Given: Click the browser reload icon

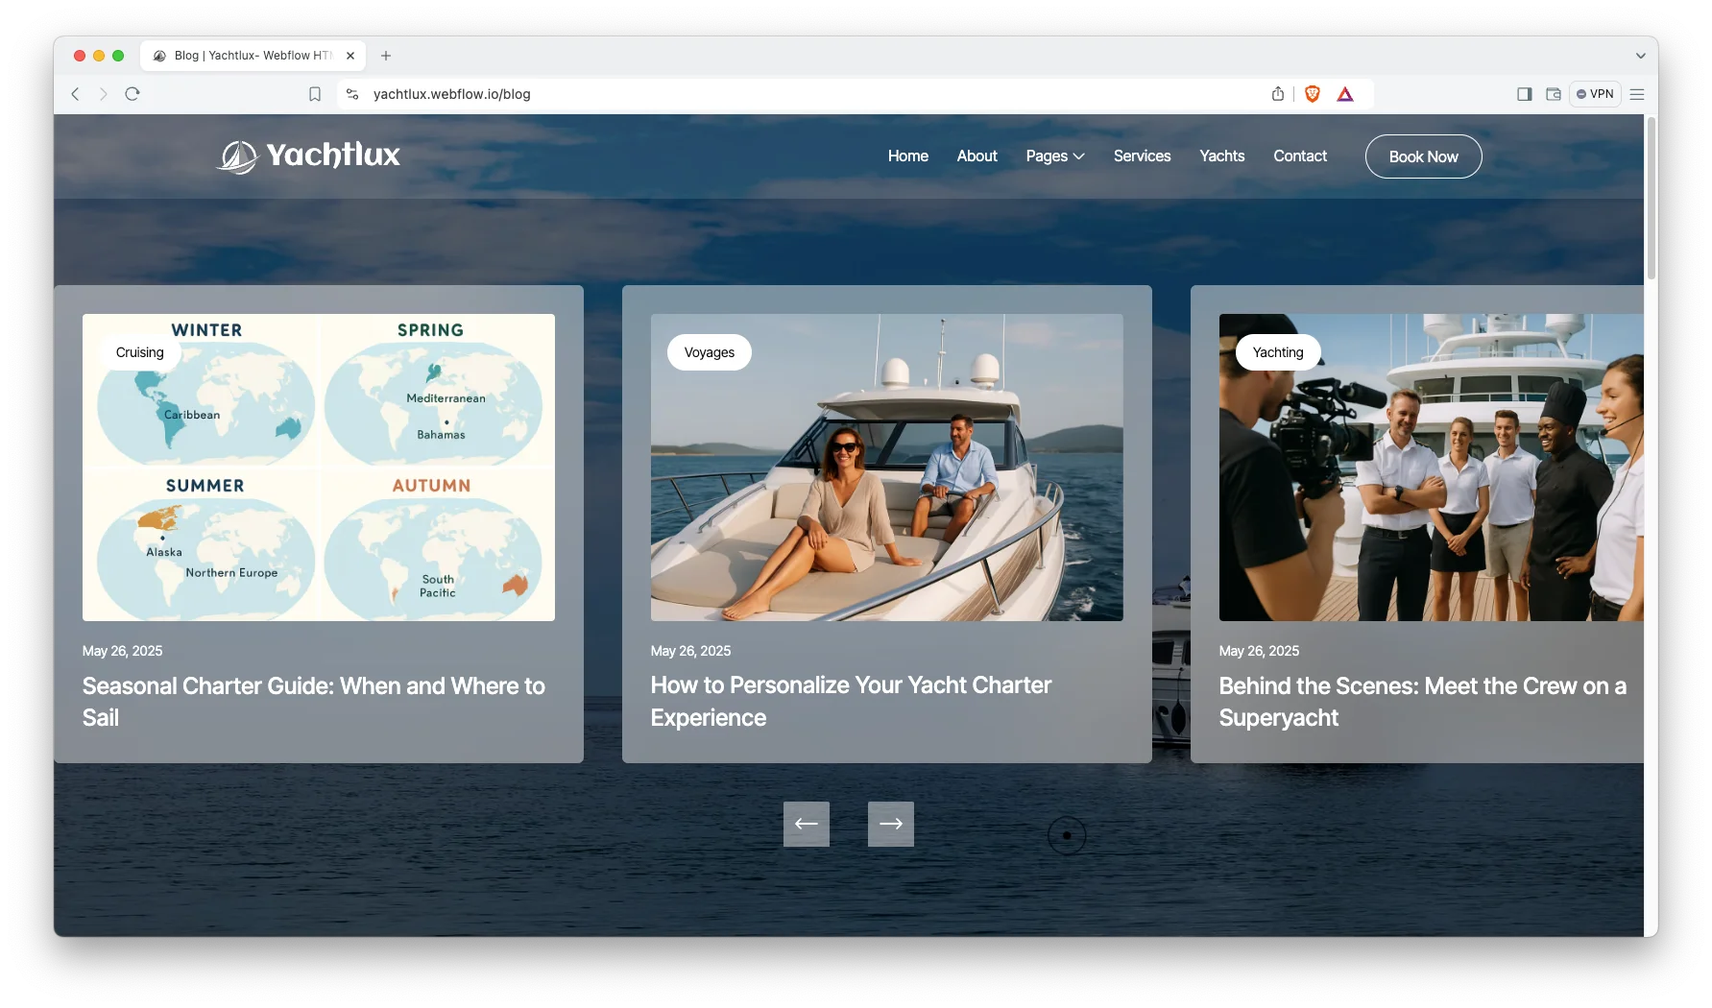Looking at the screenshot, I should [x=133, y=94].
